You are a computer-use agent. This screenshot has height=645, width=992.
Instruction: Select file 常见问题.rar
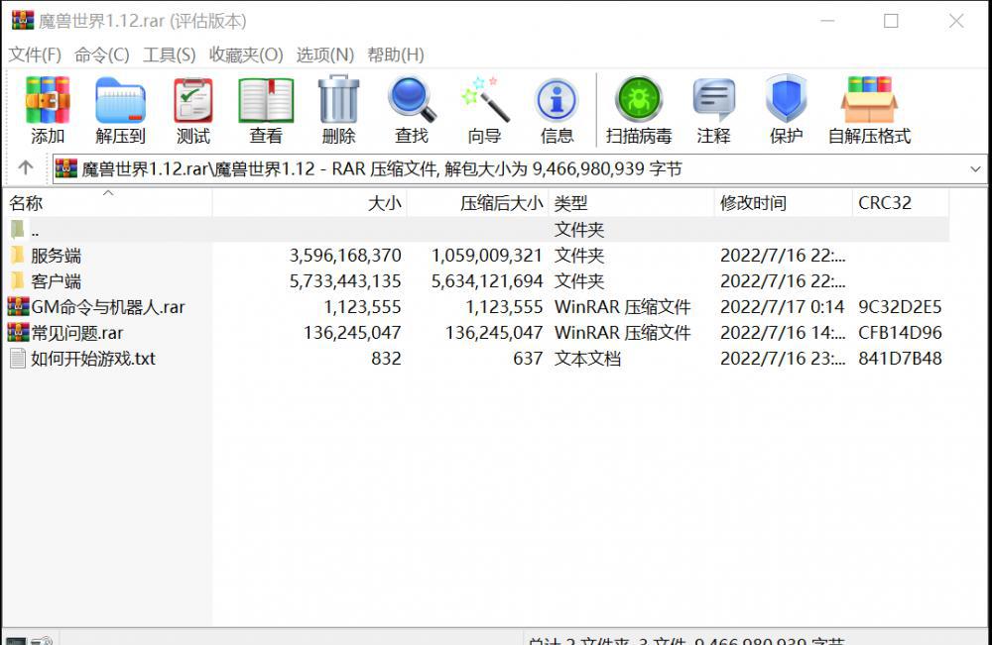(77, 333)
